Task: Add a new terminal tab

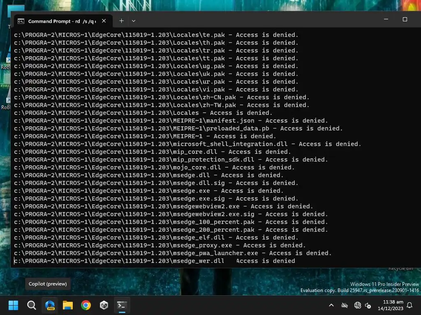Action: click(121, 21)
